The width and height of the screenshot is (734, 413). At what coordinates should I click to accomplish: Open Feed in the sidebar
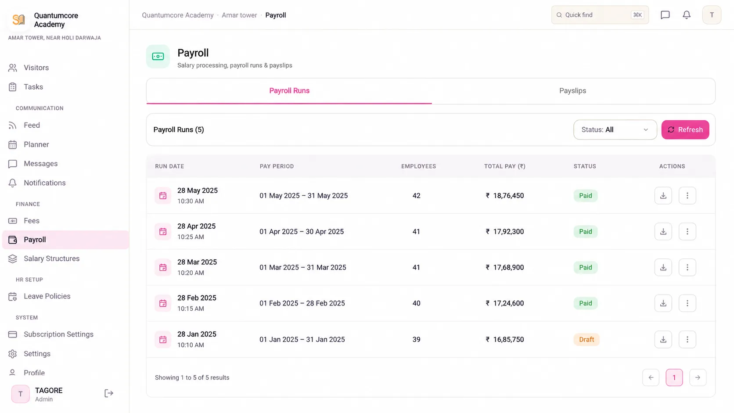(65, 125)
